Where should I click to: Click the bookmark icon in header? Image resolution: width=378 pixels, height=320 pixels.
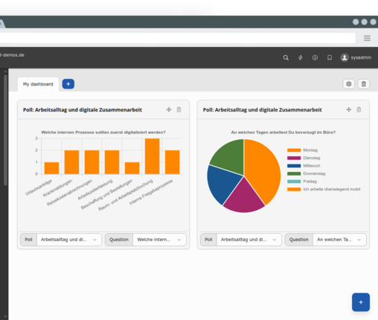[330, 57]
